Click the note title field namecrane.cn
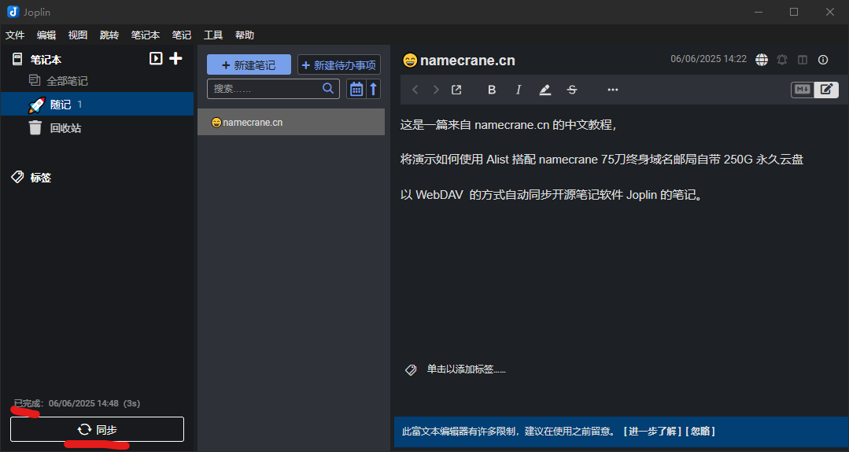This screenshot has width=849, height=452. tap(467, 60)
